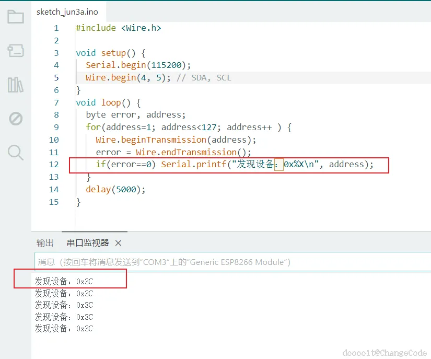Click the delay(5000) statement

coord(115,189)
